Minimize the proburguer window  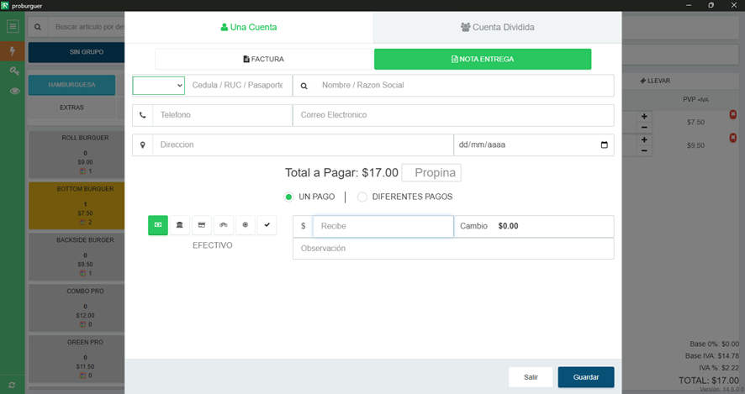689,5
